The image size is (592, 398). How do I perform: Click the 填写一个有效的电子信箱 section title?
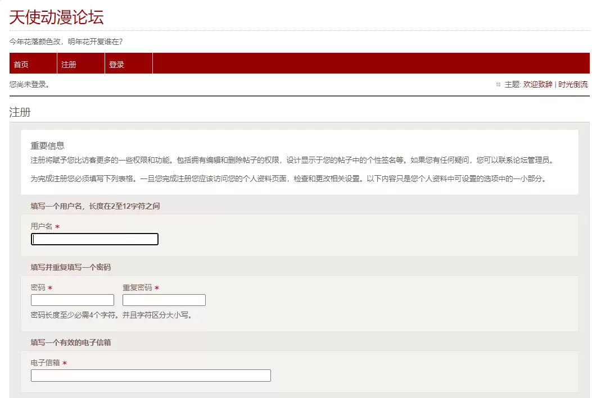(x=70, y=342)
